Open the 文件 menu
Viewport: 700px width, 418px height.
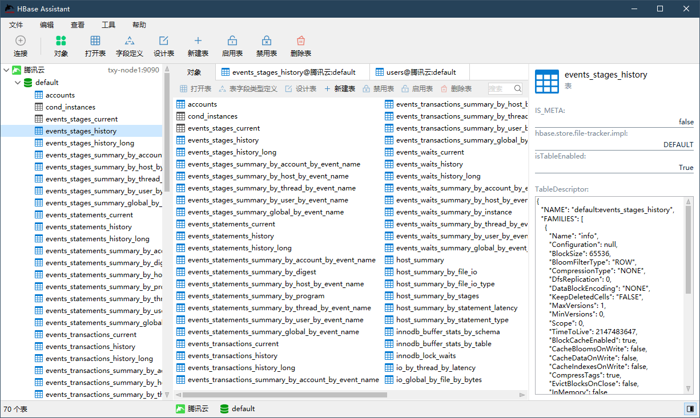coord(16,25)
